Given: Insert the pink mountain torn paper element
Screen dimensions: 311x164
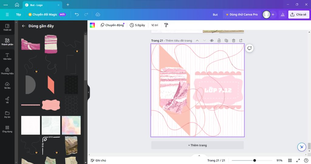Looking at the screenshot, I should pyautogui.click(x=31, y=44).
